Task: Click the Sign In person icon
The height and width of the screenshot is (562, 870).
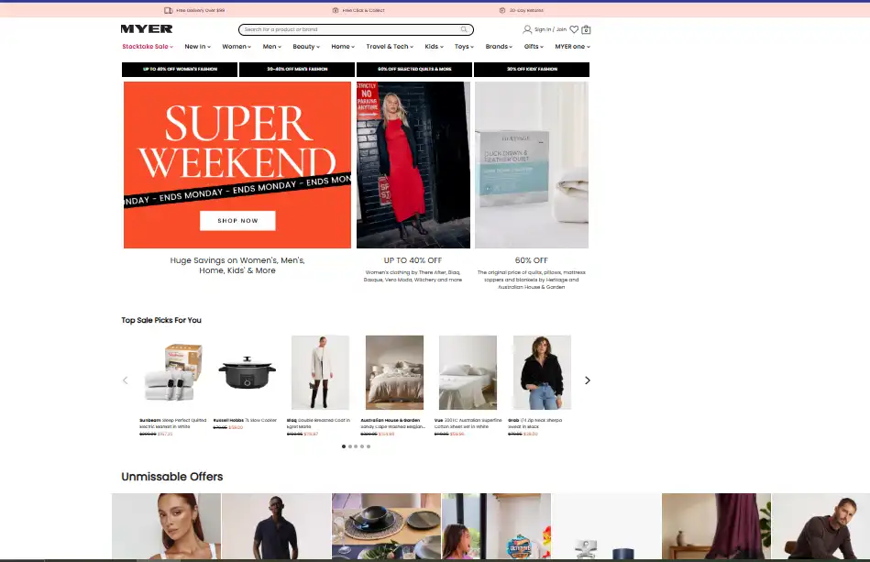Action: click(527, 29)
